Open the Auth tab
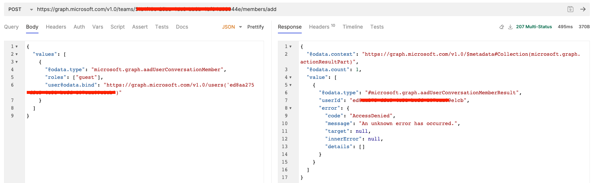 79,27
